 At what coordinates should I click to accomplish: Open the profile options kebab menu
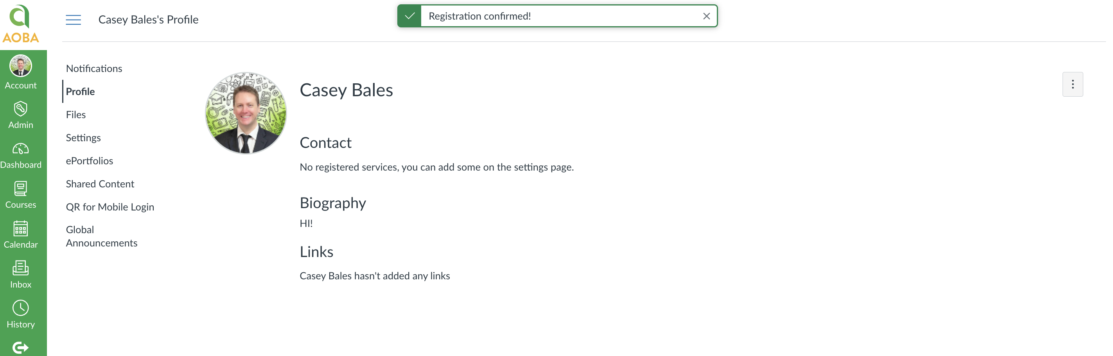(1072, 84)
